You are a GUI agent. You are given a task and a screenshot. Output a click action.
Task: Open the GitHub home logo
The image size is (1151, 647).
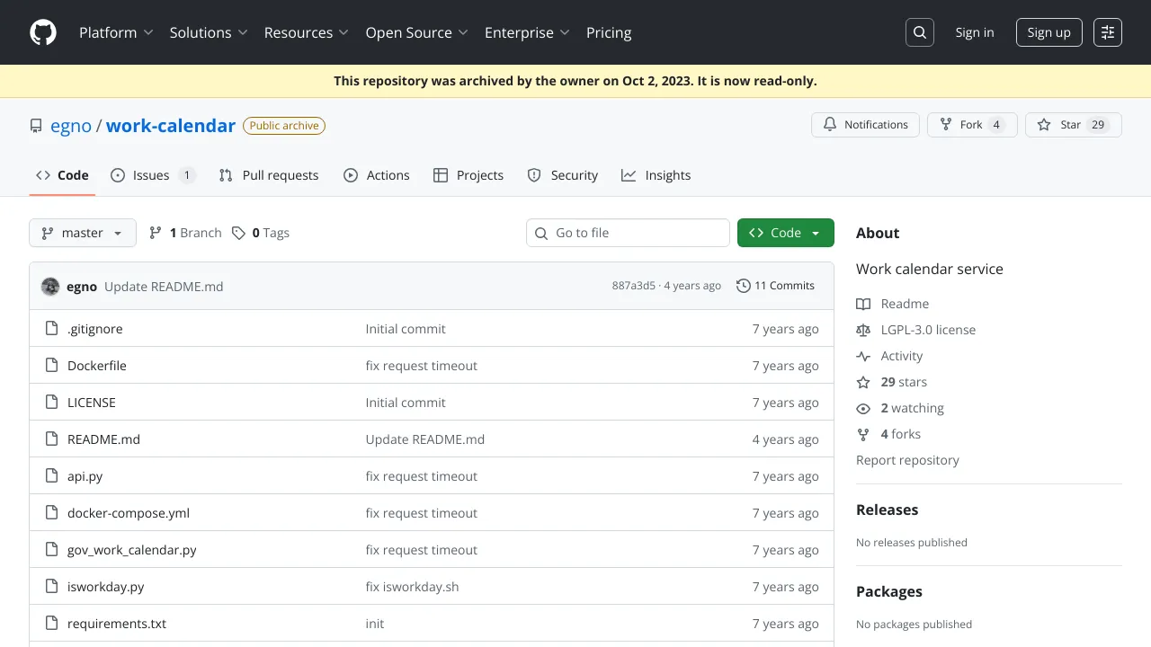[43, 32]
